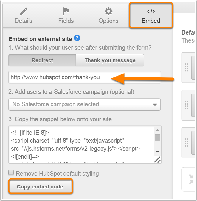The width and height of the screenshot is (197, 201).
Task: Click the collapse arrows icon at bottom right
Action: click(x=191, y=179)
